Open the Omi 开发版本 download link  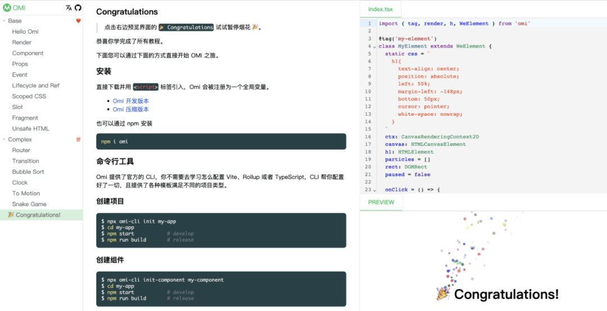pos(130,101)
